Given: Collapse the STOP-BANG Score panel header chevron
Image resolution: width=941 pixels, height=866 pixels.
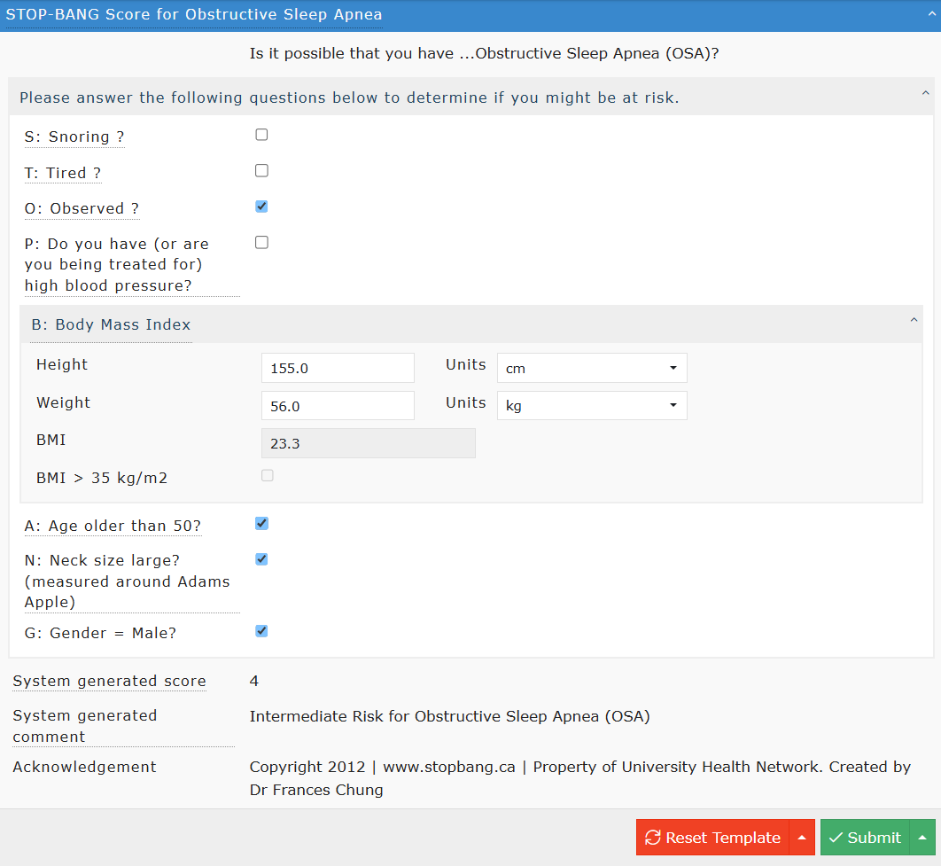Looking at the screenshot, I should pos(925,15).
